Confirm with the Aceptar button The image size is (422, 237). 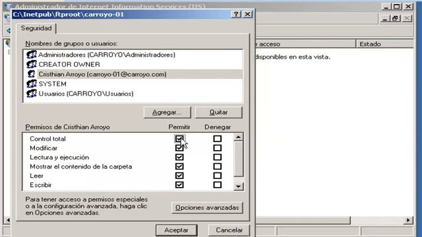click(177, 230)
